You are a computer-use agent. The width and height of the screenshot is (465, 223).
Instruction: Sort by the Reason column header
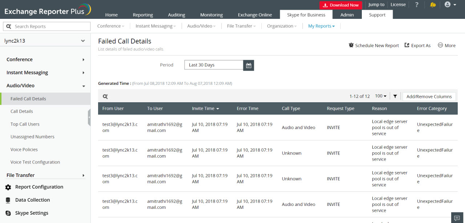(x=380, y=108)
